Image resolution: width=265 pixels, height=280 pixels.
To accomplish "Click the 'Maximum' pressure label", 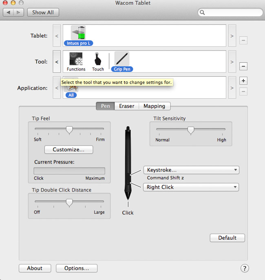I will pos(95,178).
